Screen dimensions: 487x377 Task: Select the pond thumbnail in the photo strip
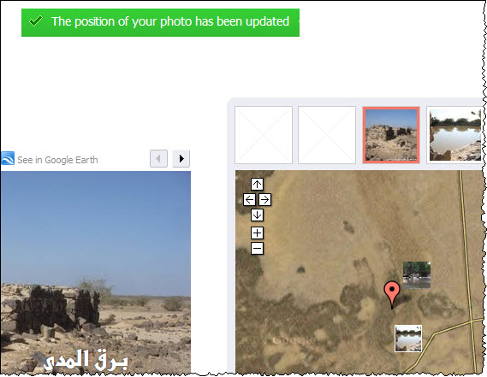click(x=455, y=135)
